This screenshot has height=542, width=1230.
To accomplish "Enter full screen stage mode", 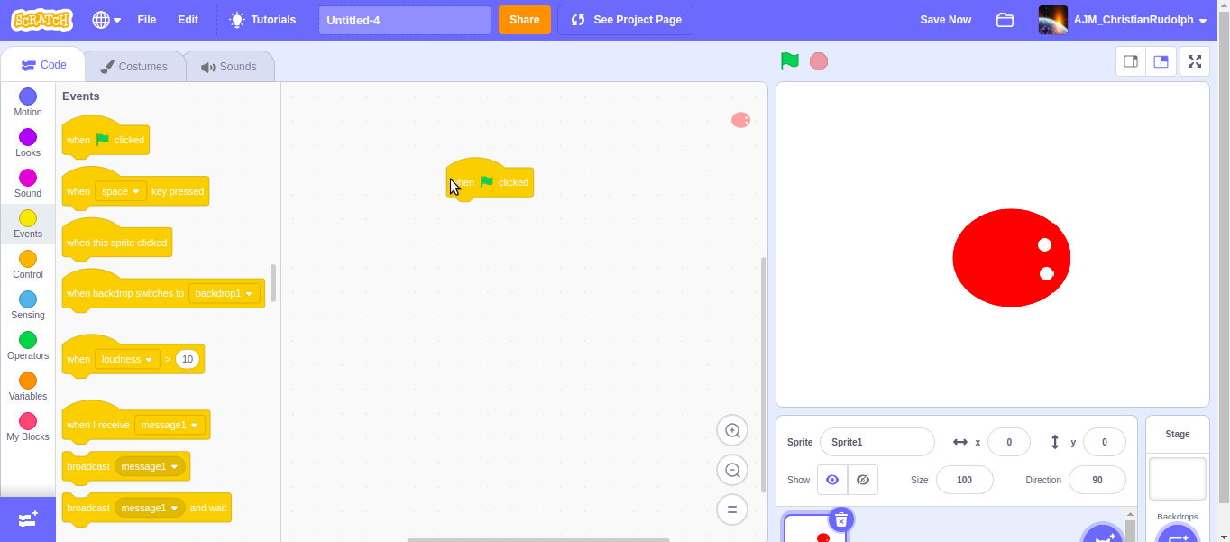I will pos(1195,61).
